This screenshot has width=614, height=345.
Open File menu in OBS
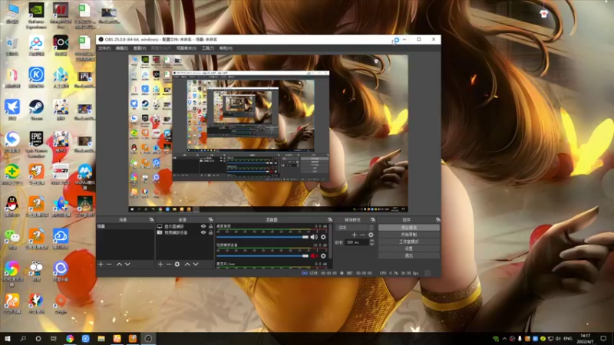pos(104,48)
